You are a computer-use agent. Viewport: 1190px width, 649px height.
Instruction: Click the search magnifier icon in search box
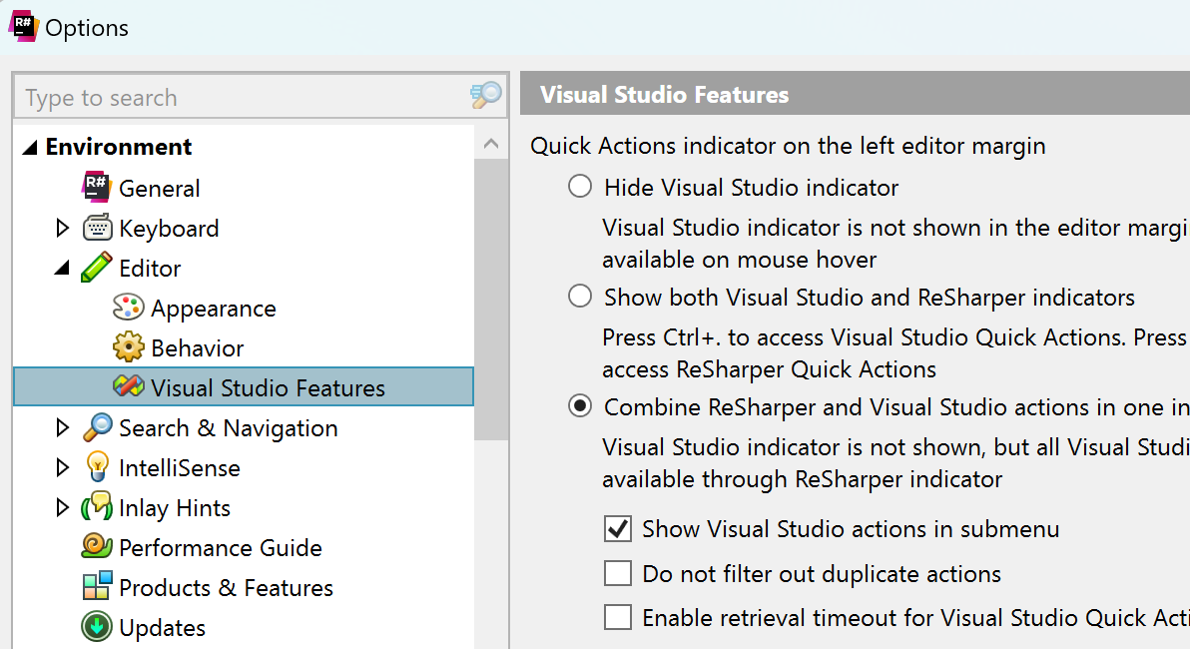point(485,96)
